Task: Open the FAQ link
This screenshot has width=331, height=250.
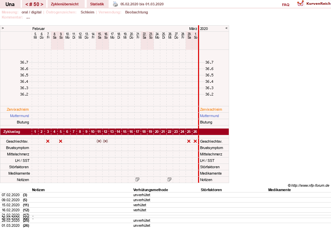Action: [285, 5]
